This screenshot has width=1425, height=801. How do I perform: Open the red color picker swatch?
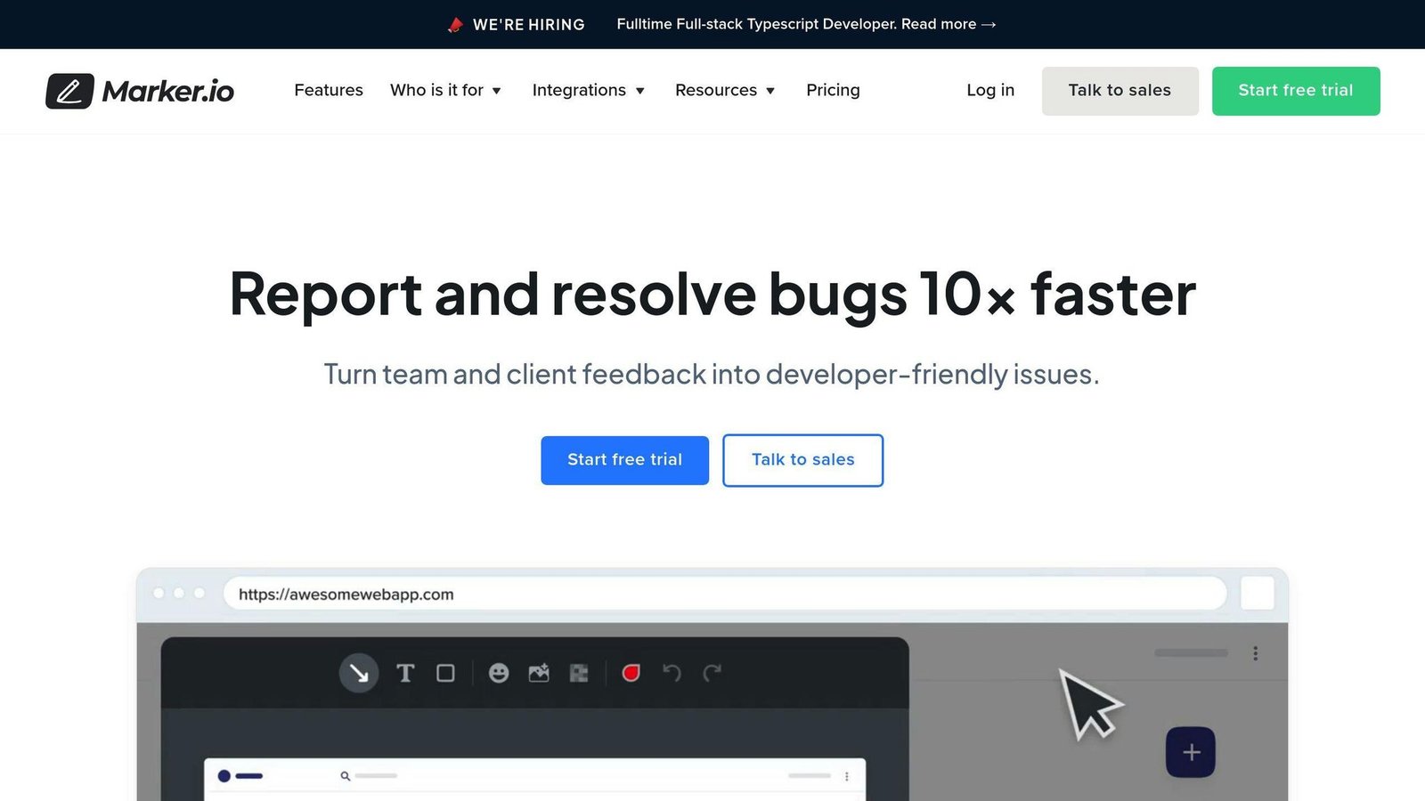pos(631,673)
